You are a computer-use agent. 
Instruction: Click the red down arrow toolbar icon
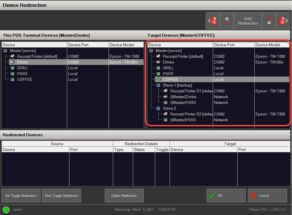point(269,20)
